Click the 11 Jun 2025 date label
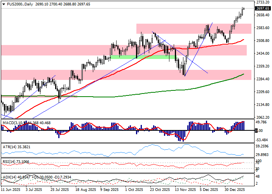Viewport: 272px width, 194px height. pos(11,190)
